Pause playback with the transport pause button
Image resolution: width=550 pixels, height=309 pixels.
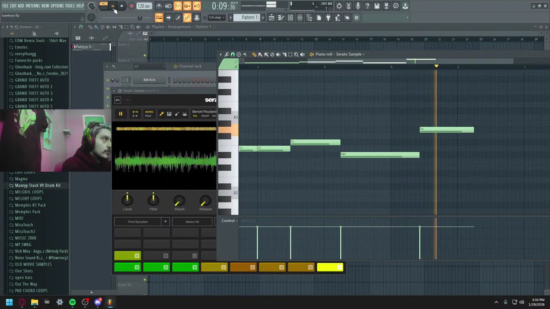pos(113,6)
